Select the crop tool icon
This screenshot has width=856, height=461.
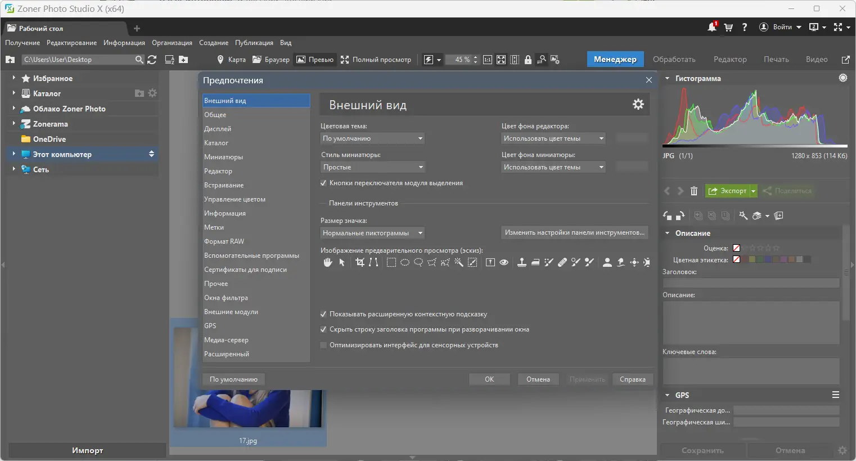[360, 262]
